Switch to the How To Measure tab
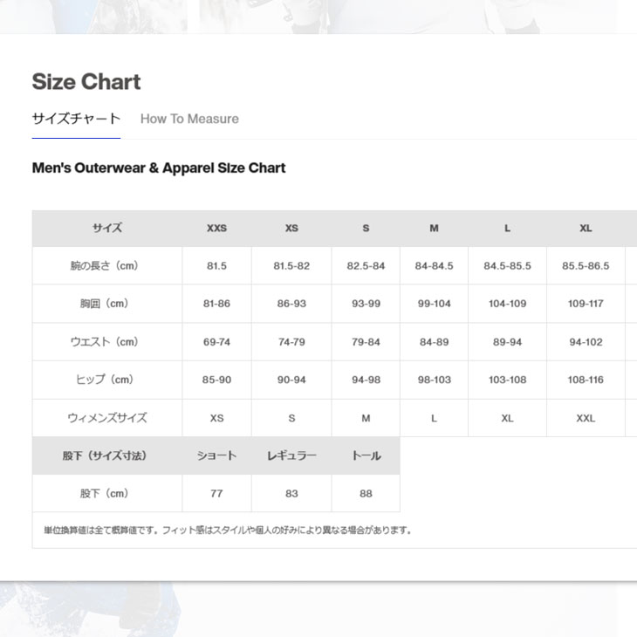The image size is (637, 637). point(189,119)
